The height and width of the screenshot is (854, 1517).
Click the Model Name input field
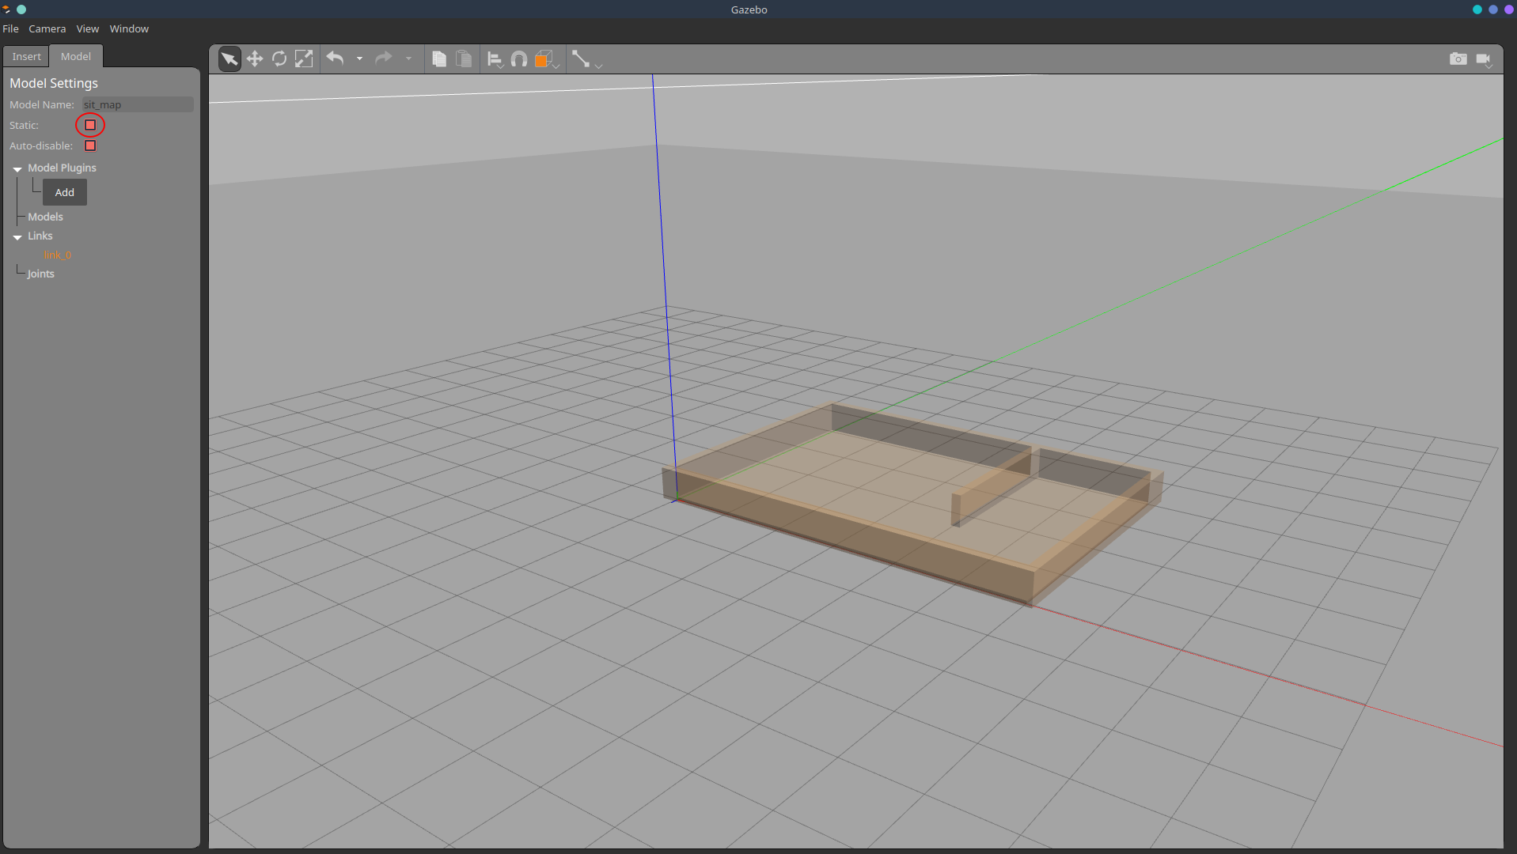click(x=138, y=104)
